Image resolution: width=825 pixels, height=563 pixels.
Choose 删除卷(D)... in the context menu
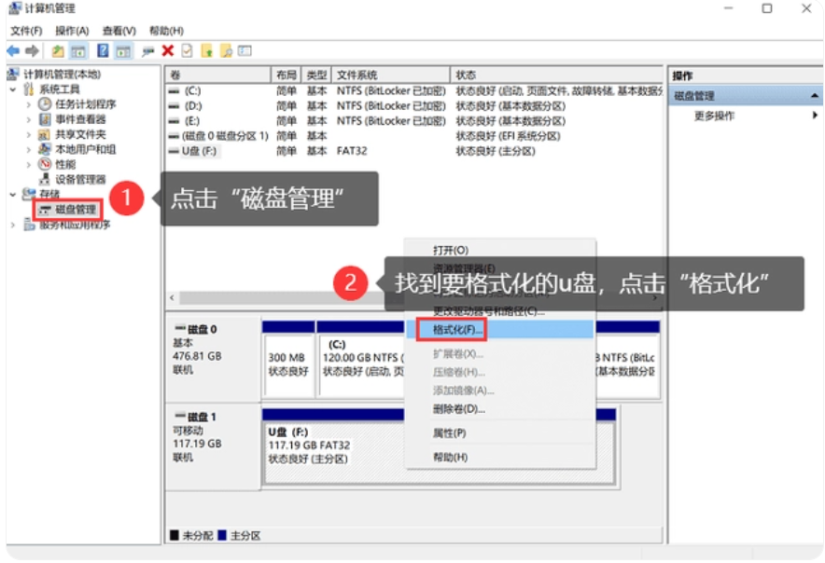[x=458, y=408]
